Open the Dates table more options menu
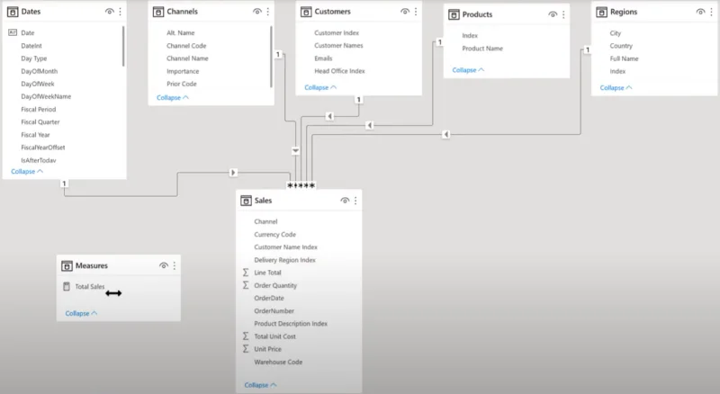Screen dimensions: 720x394 (x=121, y=12)
